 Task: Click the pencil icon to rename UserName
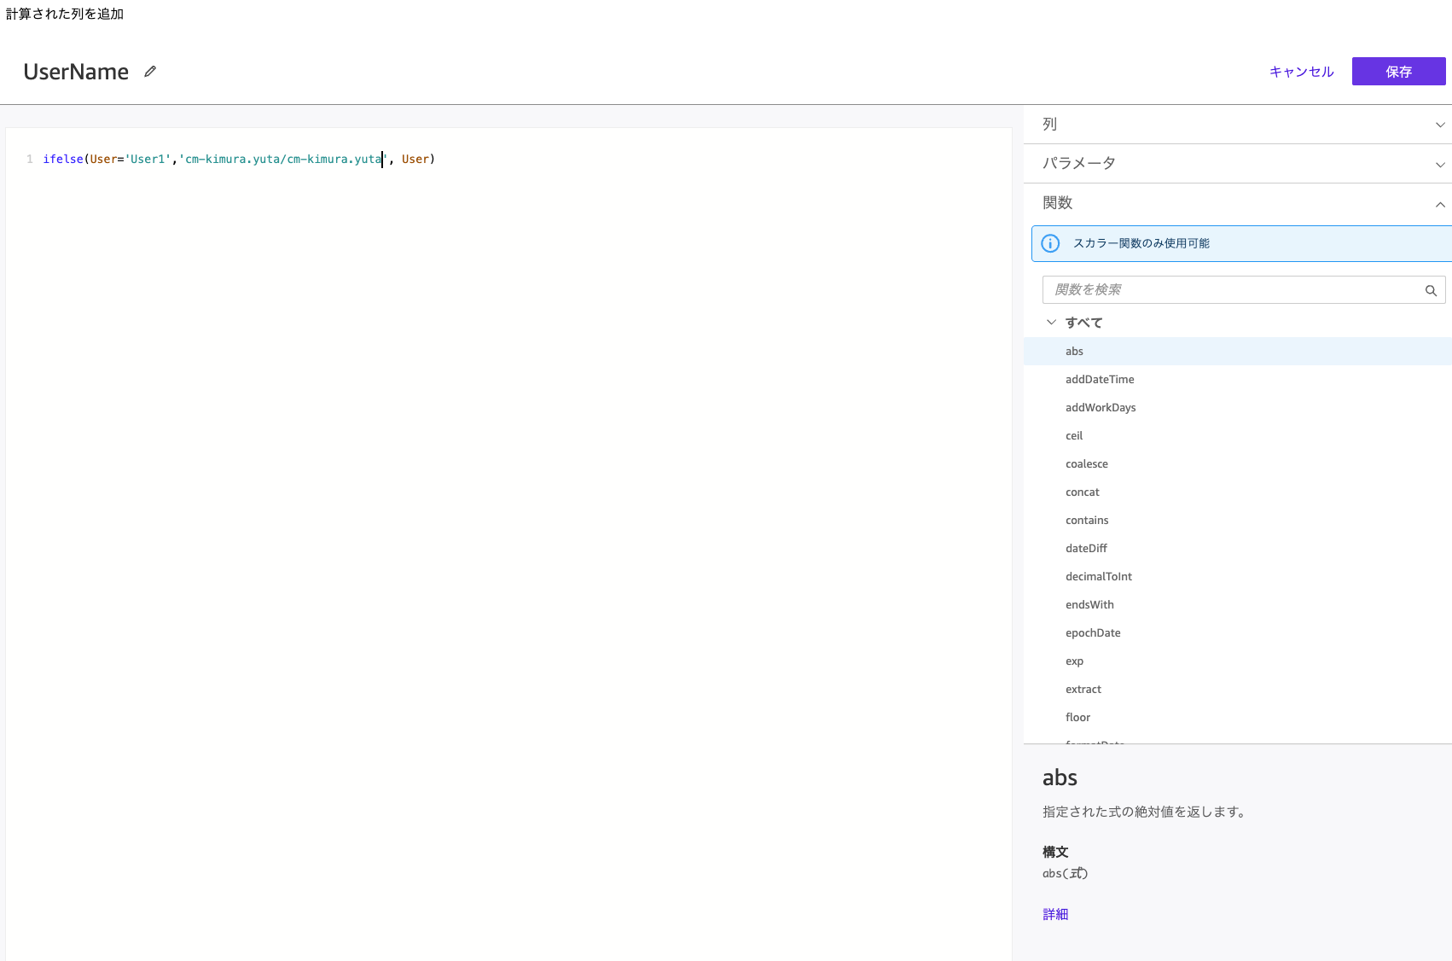tap(149, 71)
